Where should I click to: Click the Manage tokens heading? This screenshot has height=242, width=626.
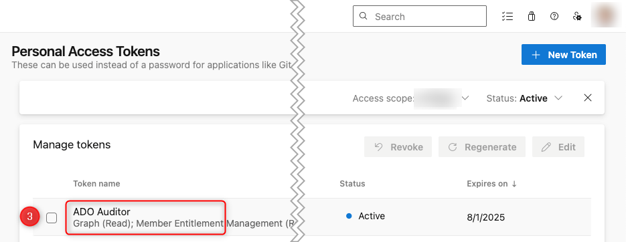point(72,144)
